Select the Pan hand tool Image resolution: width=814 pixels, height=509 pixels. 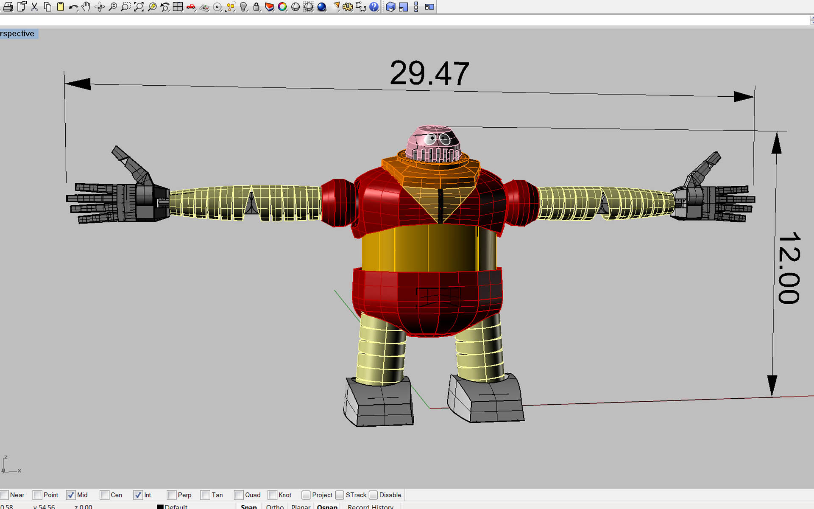(86, 7)
